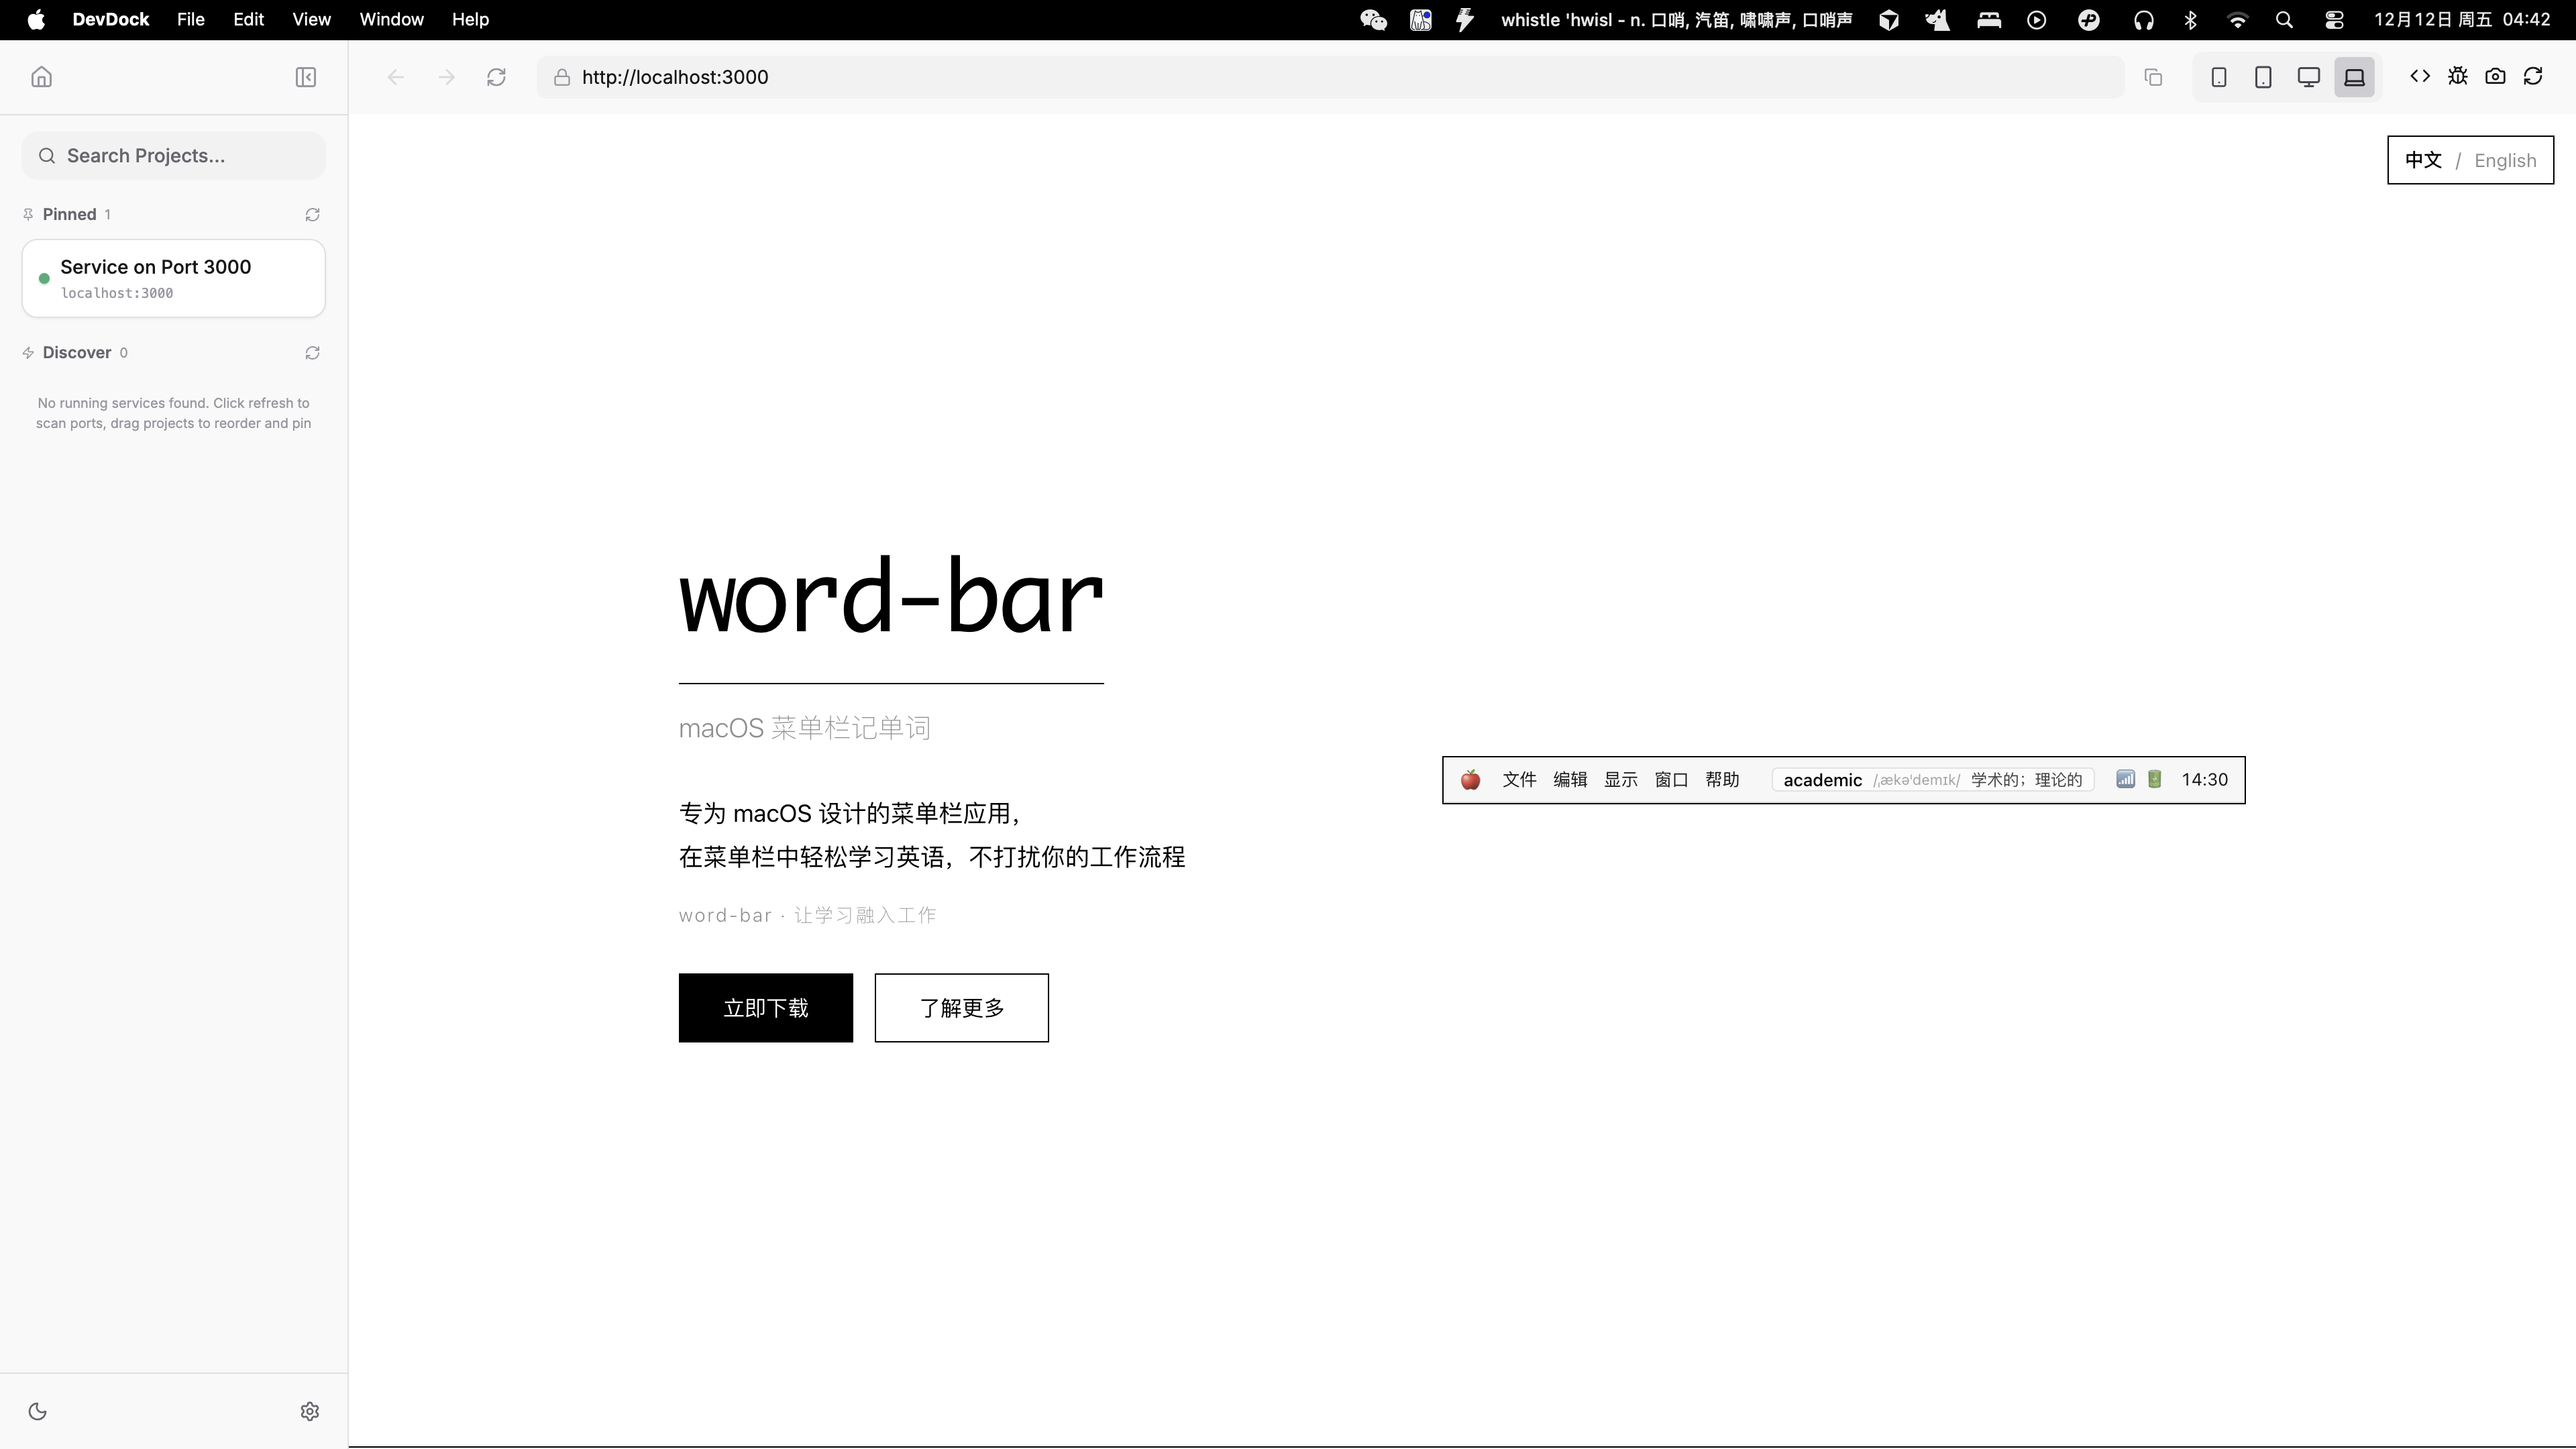Screen dimensions: 2576x1449
Task: Toggle dark mode moon icon
Action: click(x=38, y=1411)
